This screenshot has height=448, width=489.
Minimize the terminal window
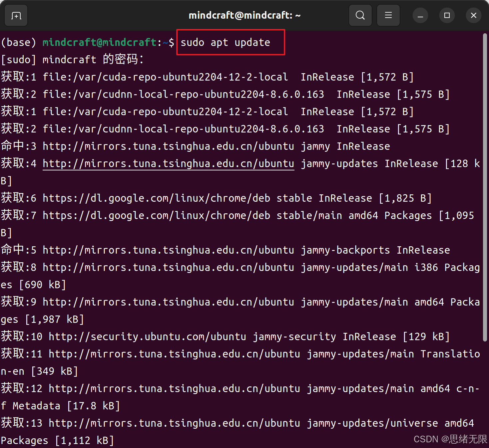[420, 15]
